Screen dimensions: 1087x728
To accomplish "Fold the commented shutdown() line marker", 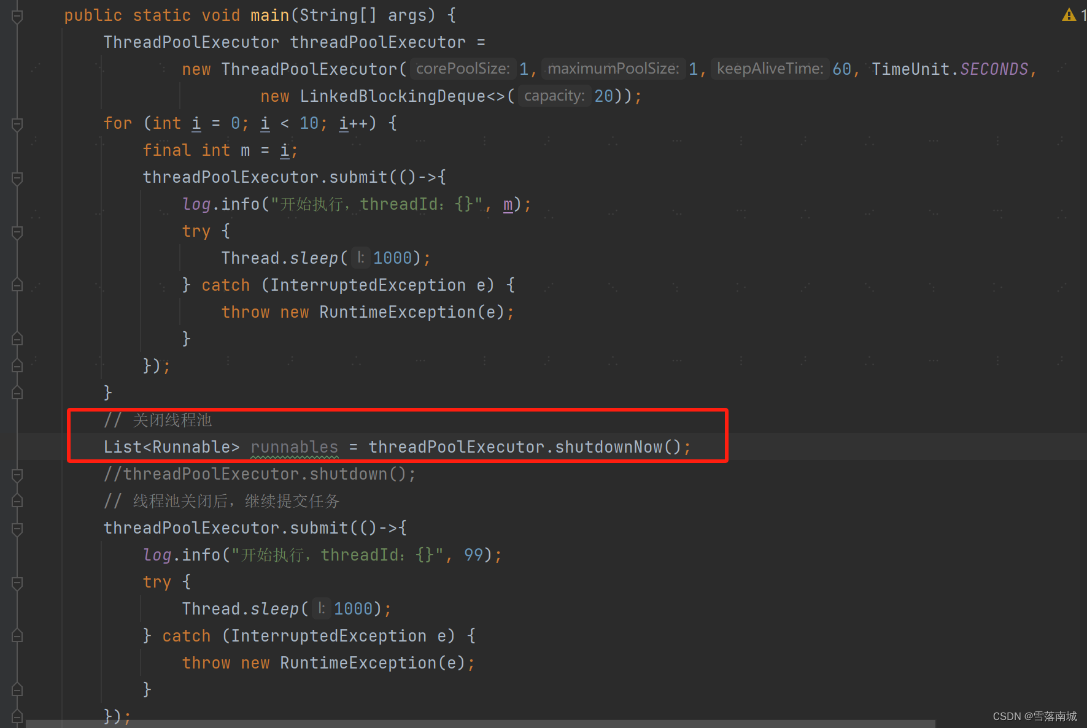I will tap(17, 475).
